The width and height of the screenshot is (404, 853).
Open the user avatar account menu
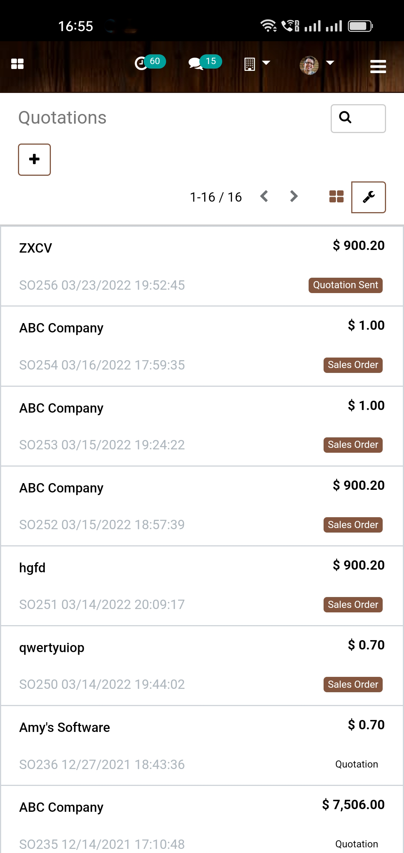click(316, 65)
